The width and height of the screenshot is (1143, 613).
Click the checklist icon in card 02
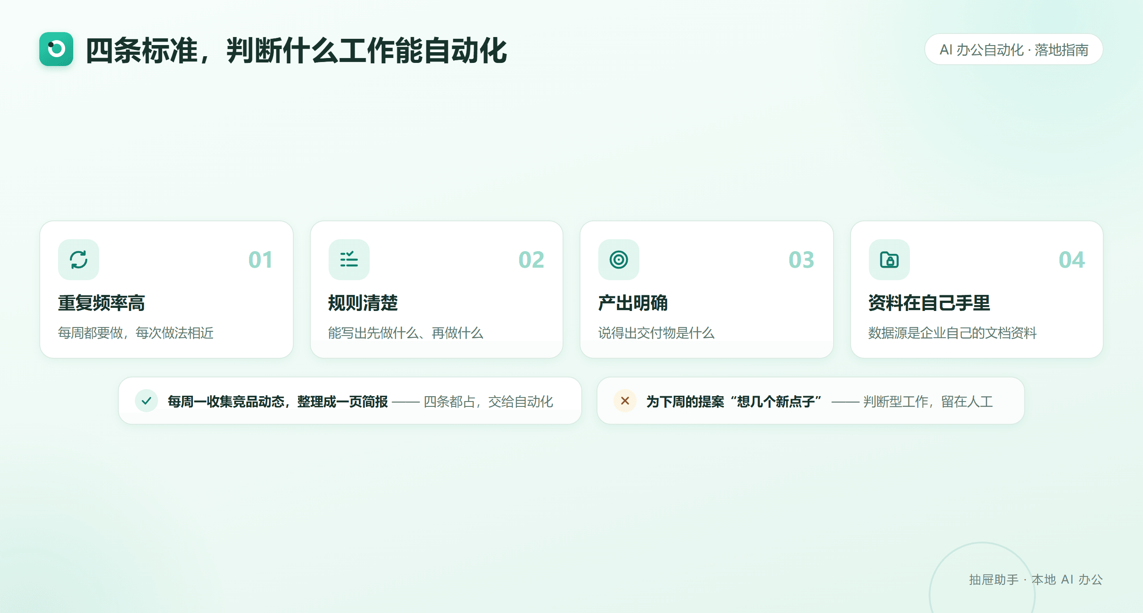349,260
